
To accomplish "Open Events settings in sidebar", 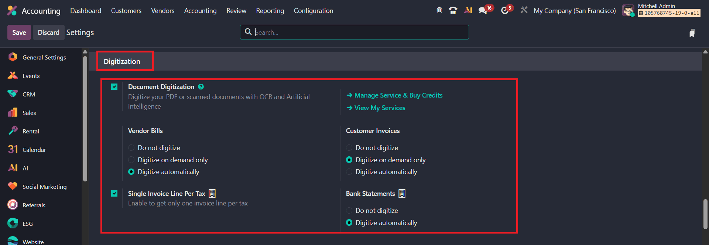I will pos(41,76).
